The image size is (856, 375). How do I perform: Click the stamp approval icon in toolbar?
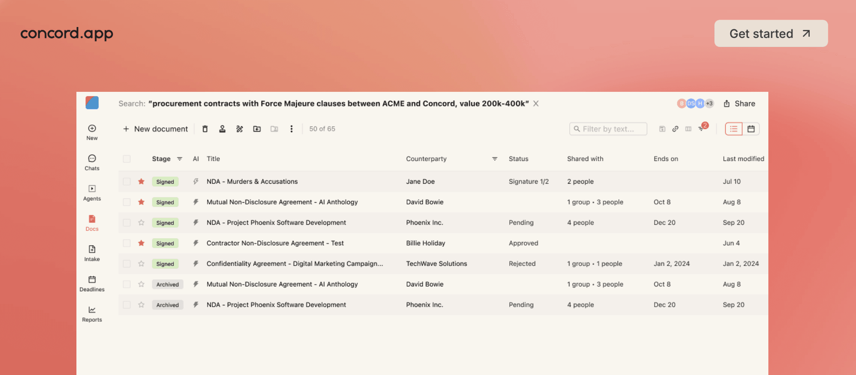[x=222, y=129]
